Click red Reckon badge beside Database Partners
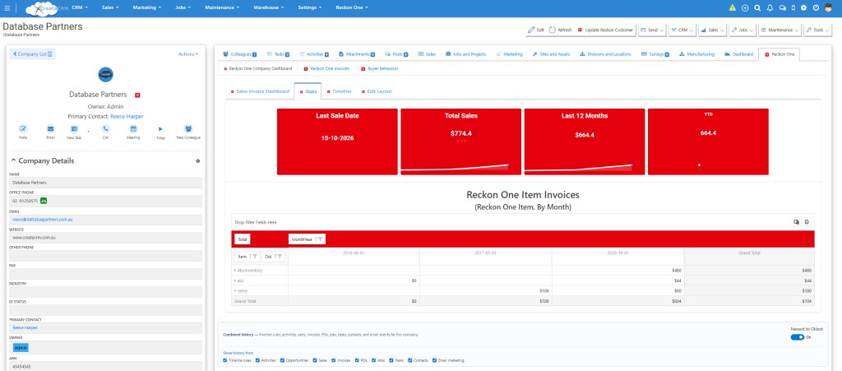The height and width of the screenshot is (371, 842). [x=137, y=95]
